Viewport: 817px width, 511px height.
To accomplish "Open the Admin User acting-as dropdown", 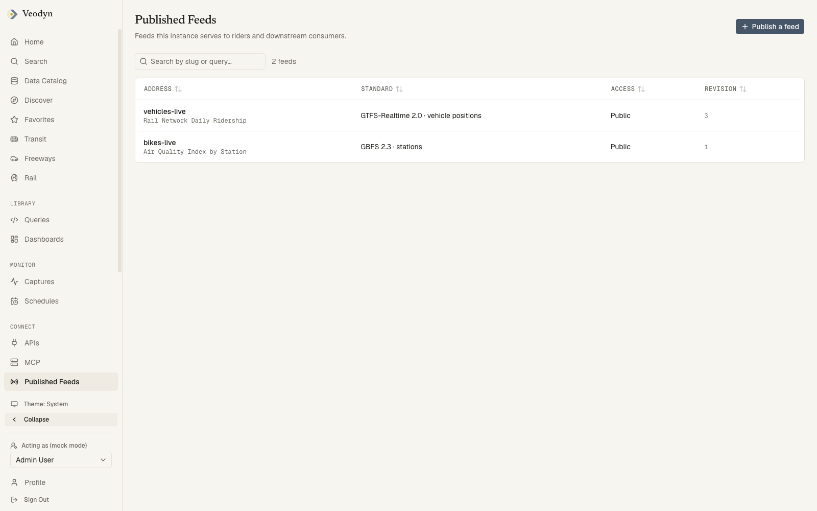I will pos(61,460).
